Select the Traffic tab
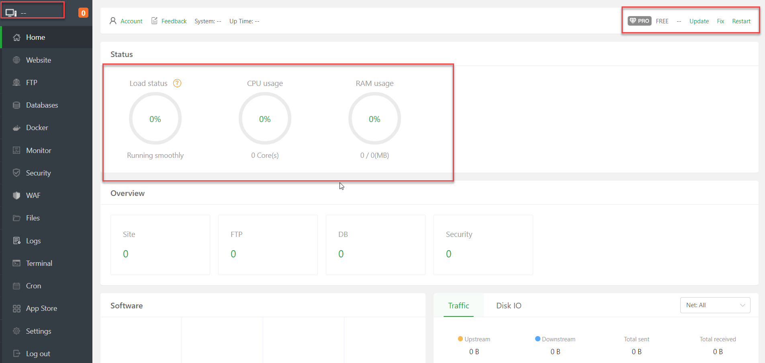 458,305
